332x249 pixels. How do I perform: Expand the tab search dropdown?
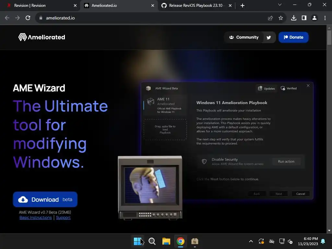[x=280, y=5]
